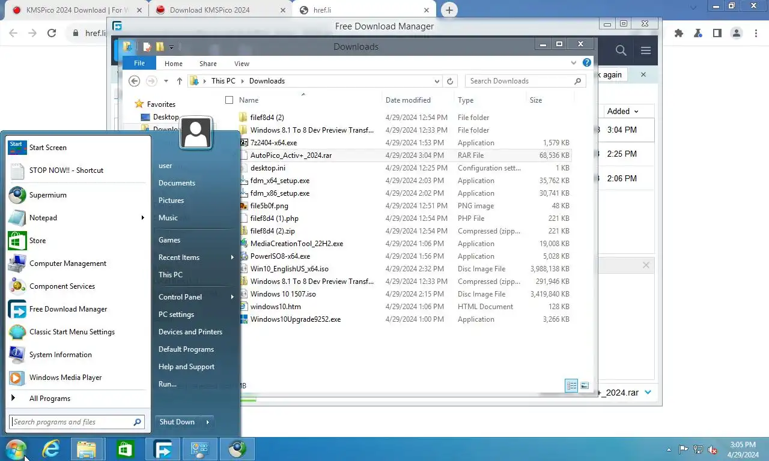
Task: Open the Home ribbon tab
Action: 174,64
